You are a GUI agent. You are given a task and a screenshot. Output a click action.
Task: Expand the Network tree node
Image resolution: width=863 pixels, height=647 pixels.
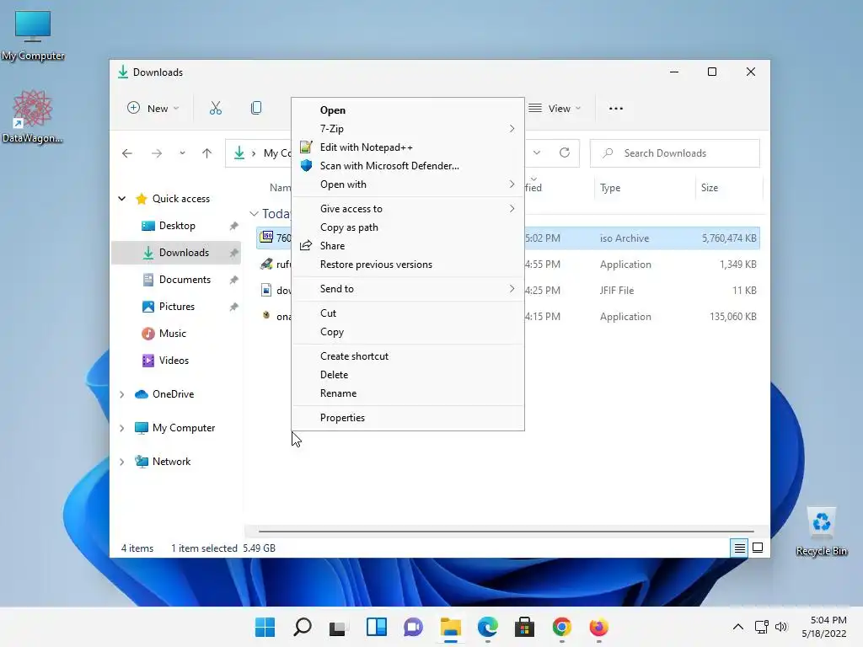coord(122,462)
